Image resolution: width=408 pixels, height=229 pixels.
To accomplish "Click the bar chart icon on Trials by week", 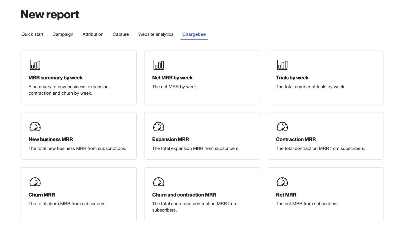I will point(282,65).
